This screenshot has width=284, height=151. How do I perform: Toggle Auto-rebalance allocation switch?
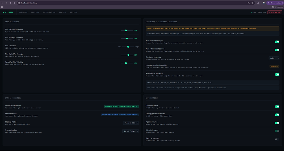click(x=277, y=50)
